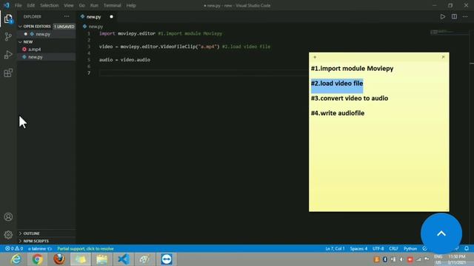The image size is (474, 266).
Task: Select new.py in the NEW folder
Action: click(x=36, y=57)
